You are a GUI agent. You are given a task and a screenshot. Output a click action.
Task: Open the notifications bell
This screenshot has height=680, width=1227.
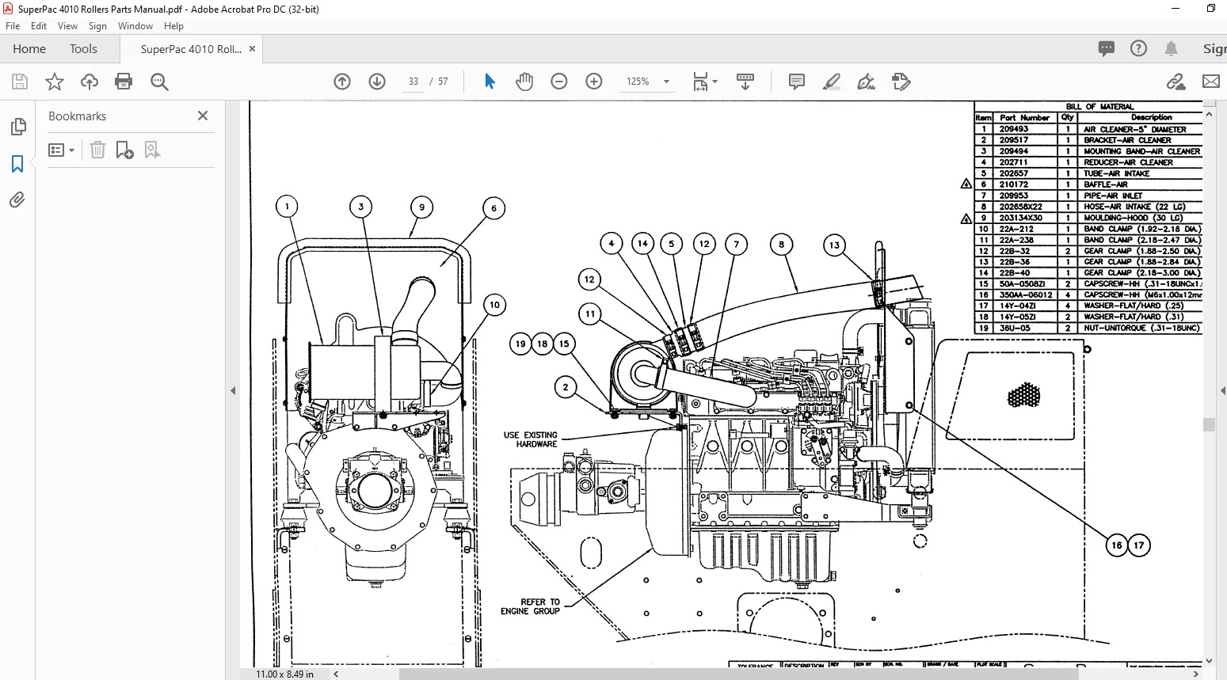(x=1172, y=49)
